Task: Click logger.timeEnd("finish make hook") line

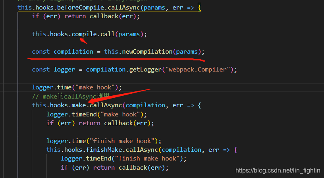Action: tap(123, 159)
